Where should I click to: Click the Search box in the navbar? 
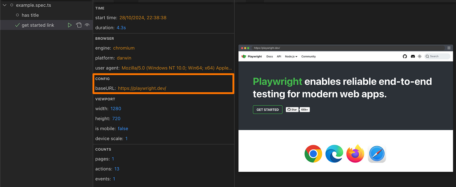pyautogui.click(x=437, y=56)
